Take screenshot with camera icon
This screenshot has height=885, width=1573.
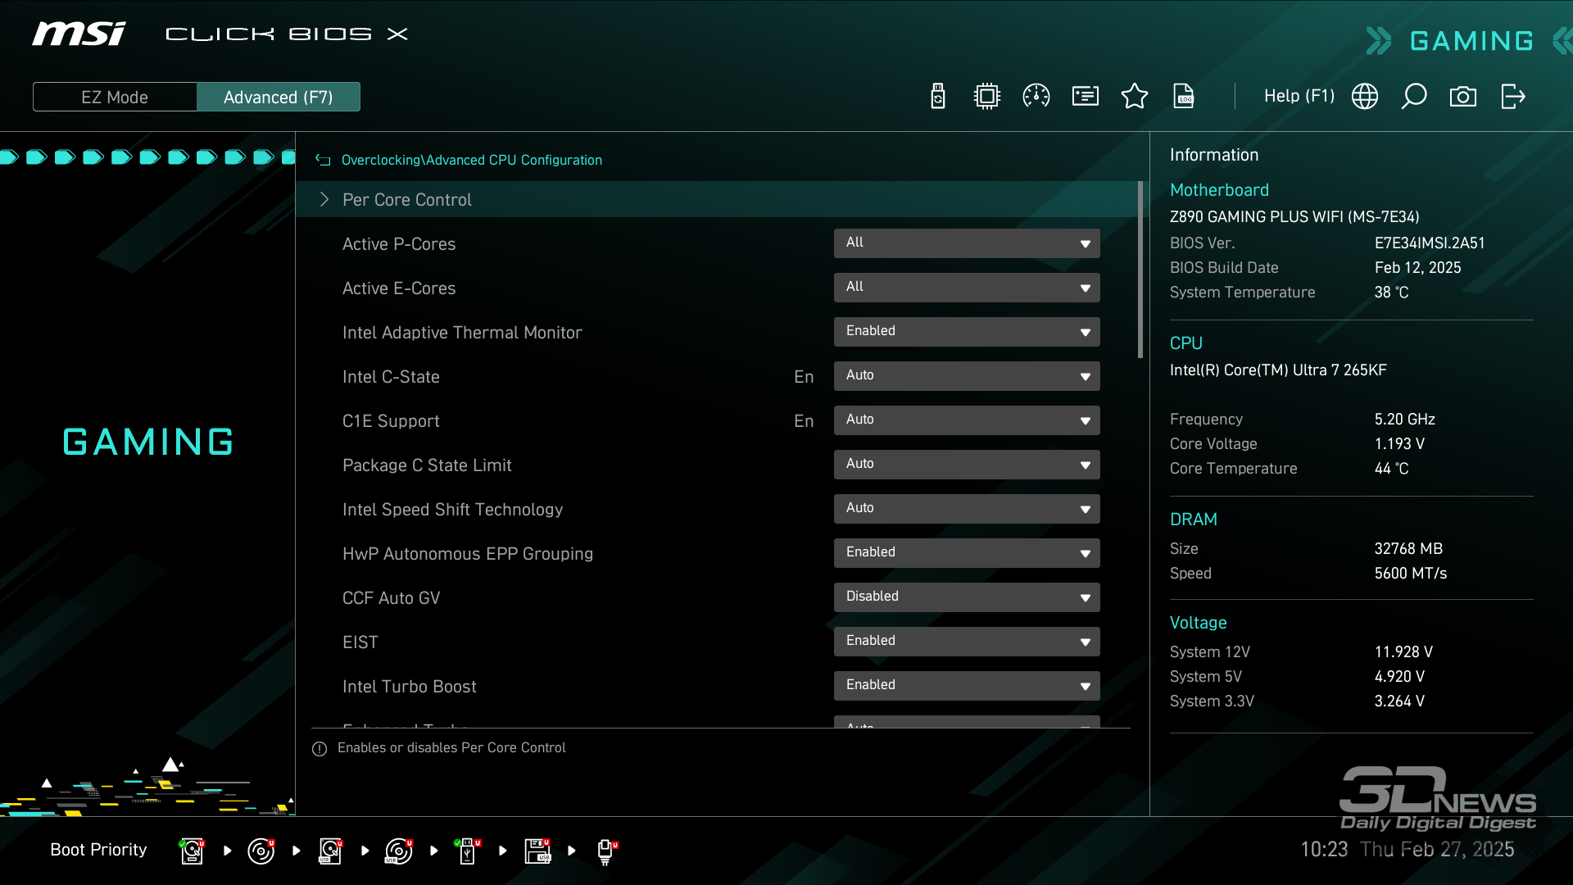pos(1463,97)
